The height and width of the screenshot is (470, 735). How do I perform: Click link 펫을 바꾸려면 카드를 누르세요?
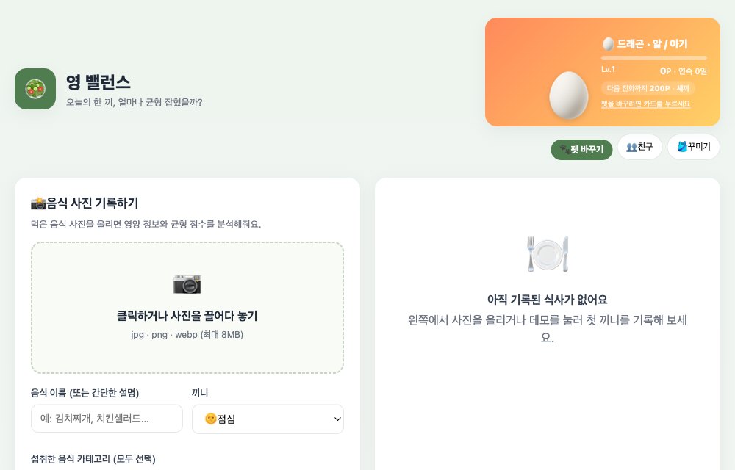(x=645, y=104)
